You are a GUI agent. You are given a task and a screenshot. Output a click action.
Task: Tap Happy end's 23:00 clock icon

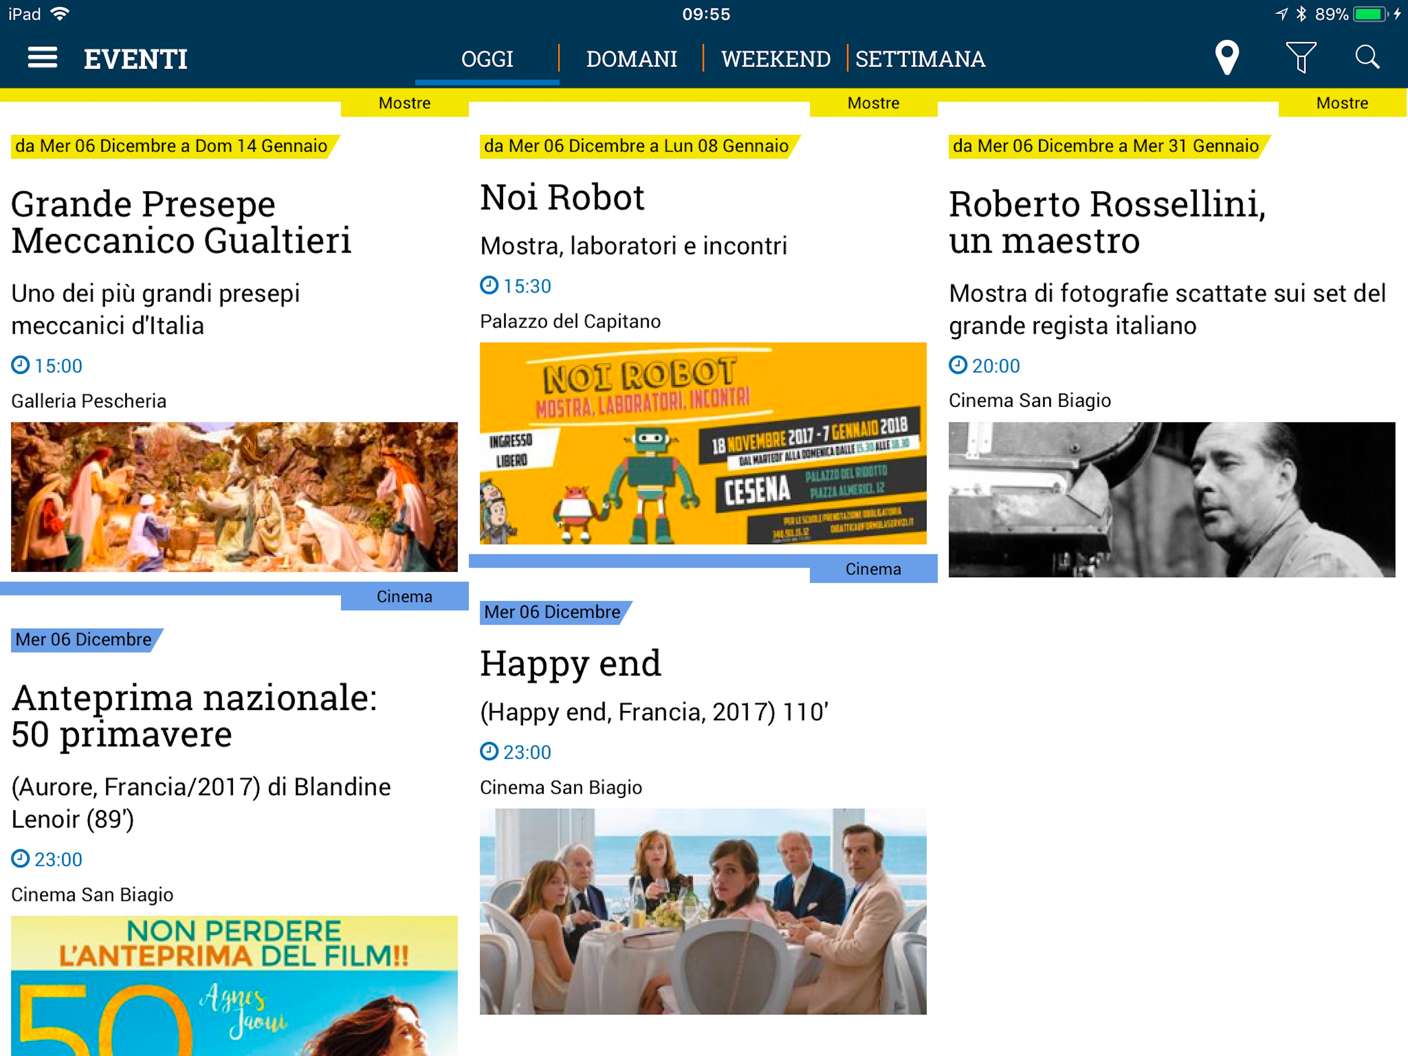pos(489,752)
